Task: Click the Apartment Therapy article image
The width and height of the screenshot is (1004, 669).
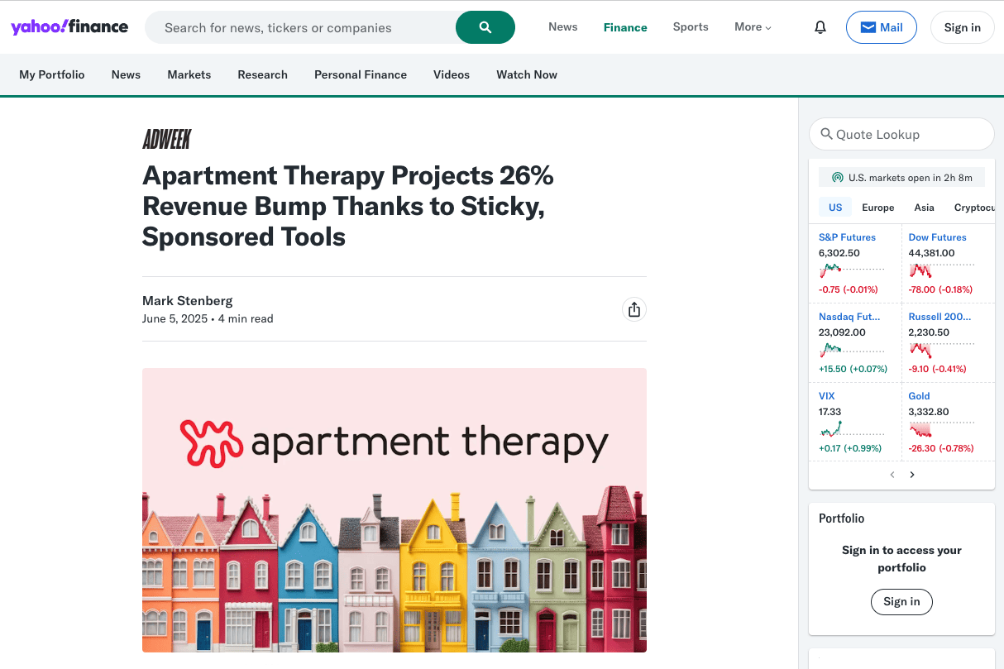Action: pyautogui.click(x=394, y=510)
